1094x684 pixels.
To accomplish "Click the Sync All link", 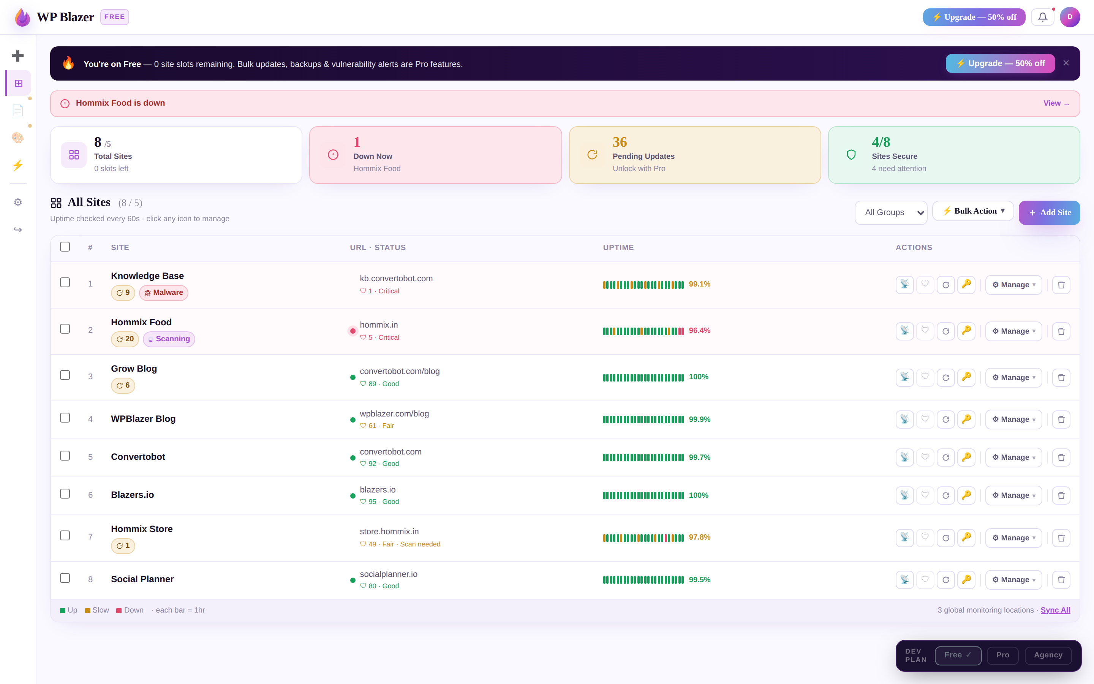I will 1055,610.
